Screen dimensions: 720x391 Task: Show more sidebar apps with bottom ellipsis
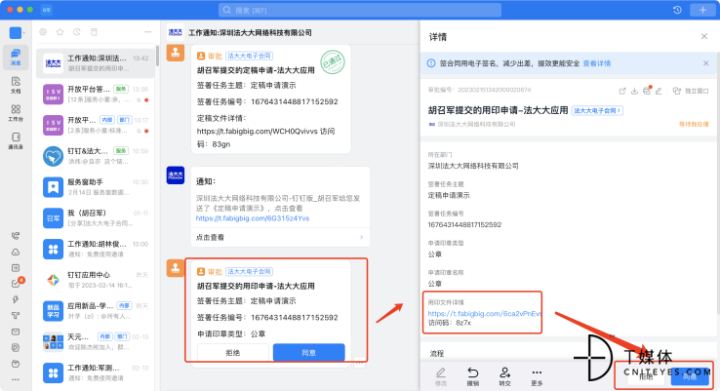(16, 379)
